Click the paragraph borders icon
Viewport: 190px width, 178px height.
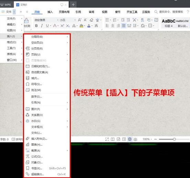[150, 25]
